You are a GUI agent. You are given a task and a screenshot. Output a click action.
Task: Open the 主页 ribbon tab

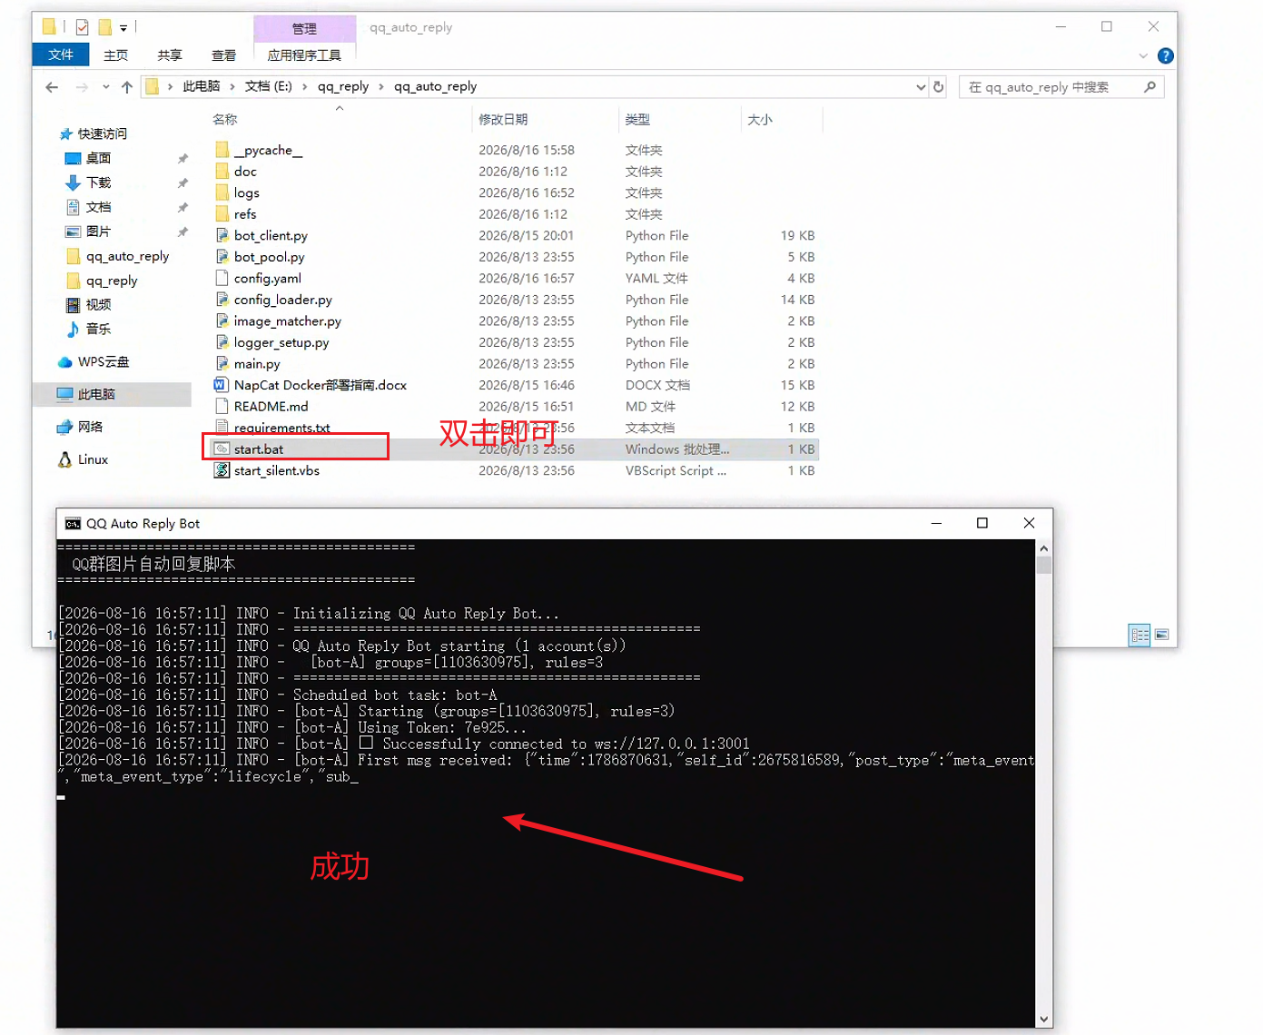click(115, 55)
